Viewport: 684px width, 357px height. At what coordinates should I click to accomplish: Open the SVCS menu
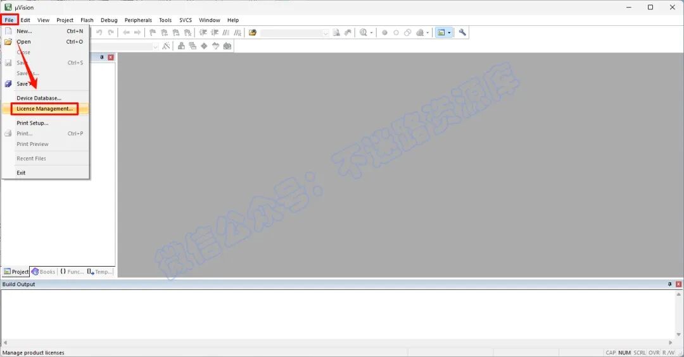[x=186, y=20]
